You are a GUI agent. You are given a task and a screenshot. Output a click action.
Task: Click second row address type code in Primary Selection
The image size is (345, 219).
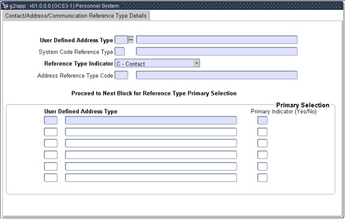(x=51, y=132)
